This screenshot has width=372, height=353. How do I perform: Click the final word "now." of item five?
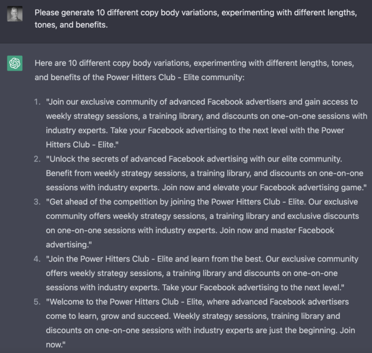[55, 344]
